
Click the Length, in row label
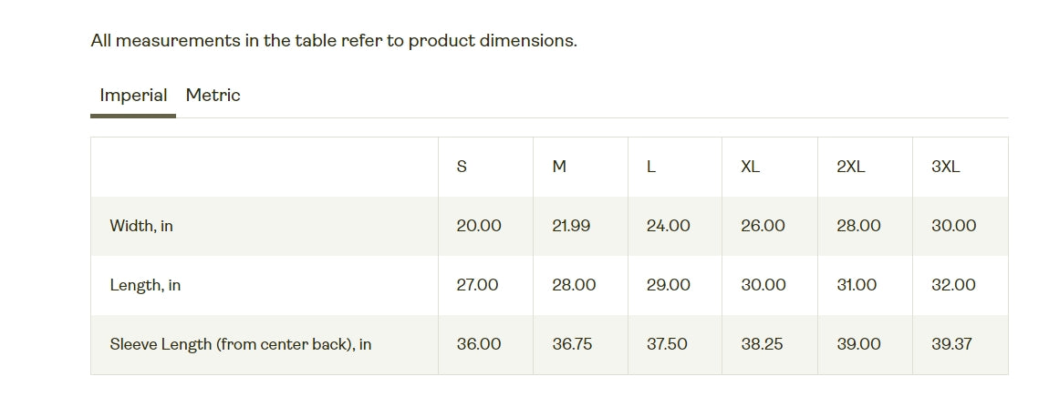click(145, 285)
